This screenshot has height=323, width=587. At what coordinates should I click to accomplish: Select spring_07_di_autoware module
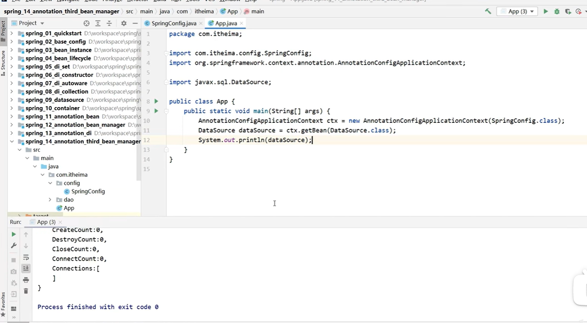[x=56, y=83]
